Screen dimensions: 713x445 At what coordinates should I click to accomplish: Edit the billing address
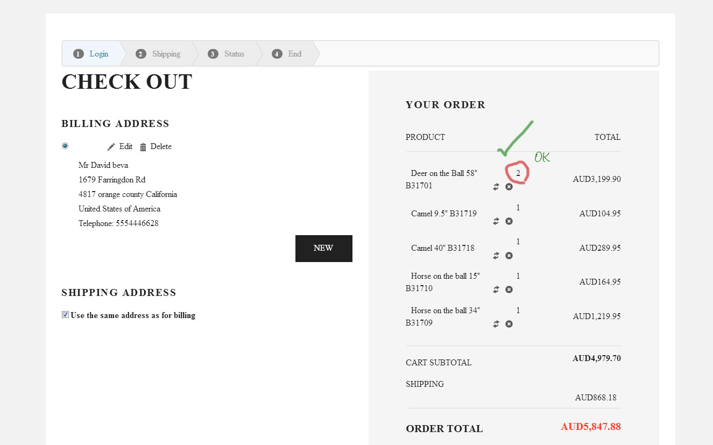[120, 146]
